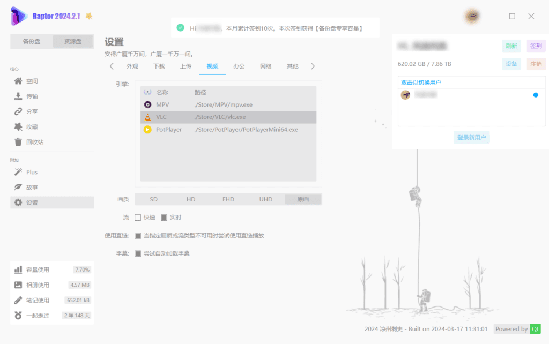Image resolution: width=549 pixels, height=344 pixels.
Task: Click the green check notification icon
Action: pyautogui.click(x=181, y=28)
